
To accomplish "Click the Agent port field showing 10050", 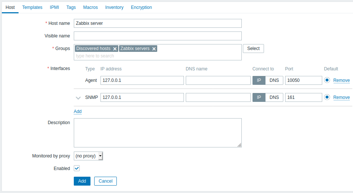I will [x=303, y=80].
